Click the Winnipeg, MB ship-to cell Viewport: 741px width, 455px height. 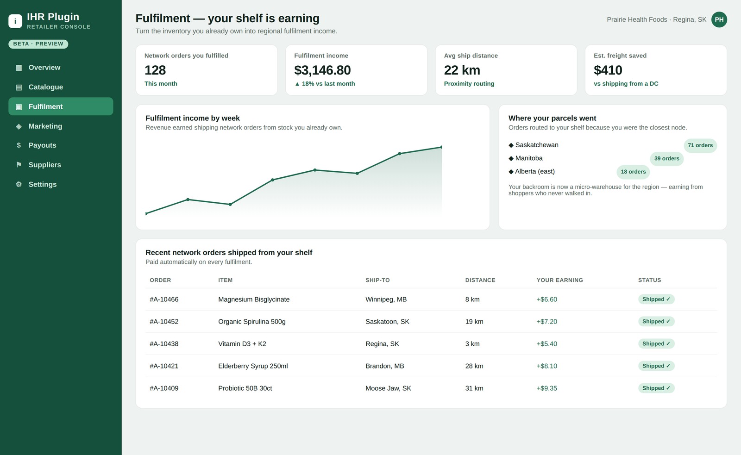[386, 299]
